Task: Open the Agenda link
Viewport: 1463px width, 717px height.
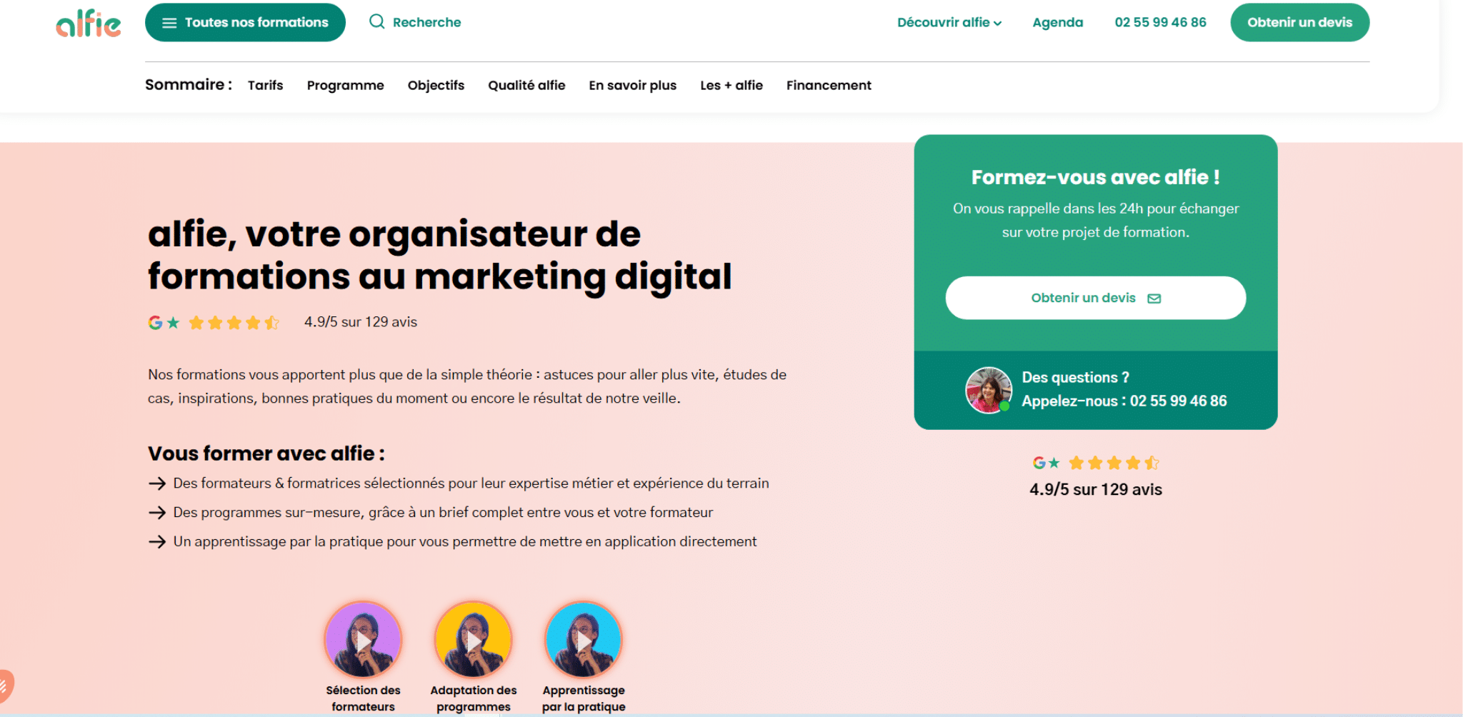Action: click(x=1058, y=22)
